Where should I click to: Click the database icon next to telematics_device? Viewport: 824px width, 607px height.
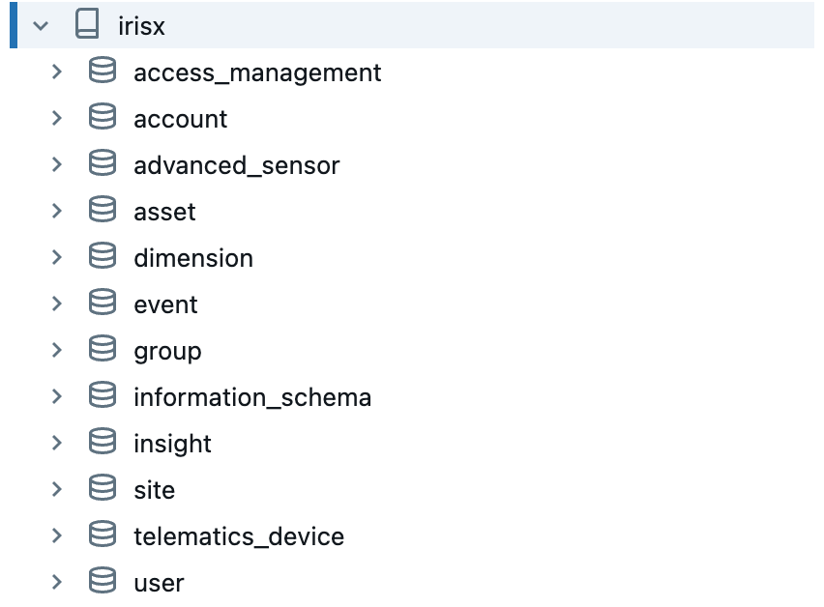[x=103, y=535]
